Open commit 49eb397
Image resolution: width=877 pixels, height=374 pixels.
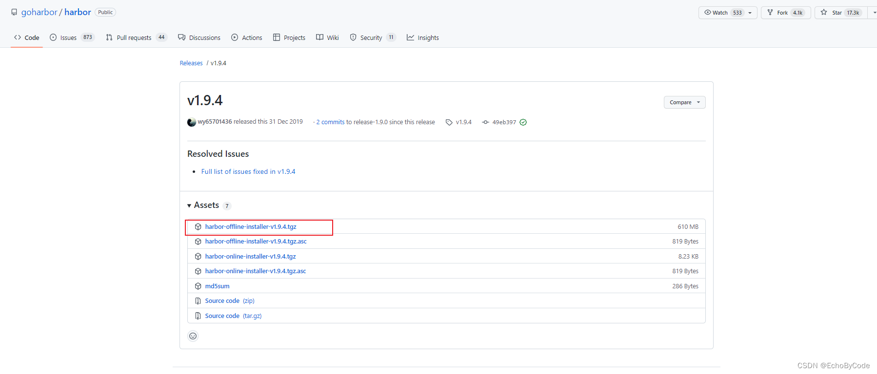tap(504, 122)
